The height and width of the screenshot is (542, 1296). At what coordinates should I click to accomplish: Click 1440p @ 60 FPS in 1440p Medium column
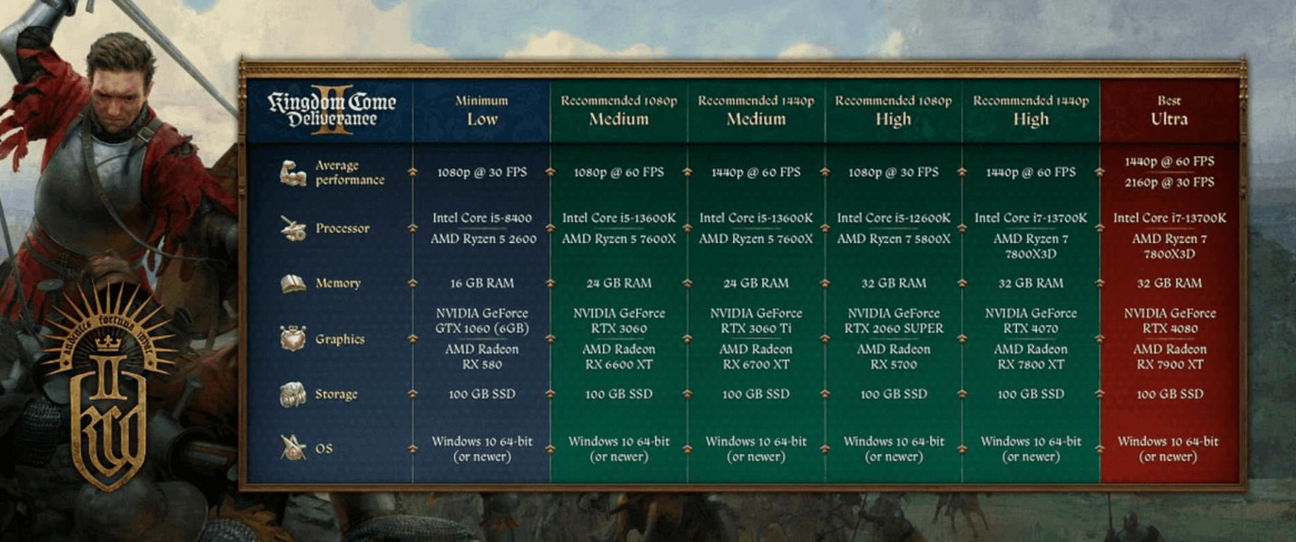point(756,172)
